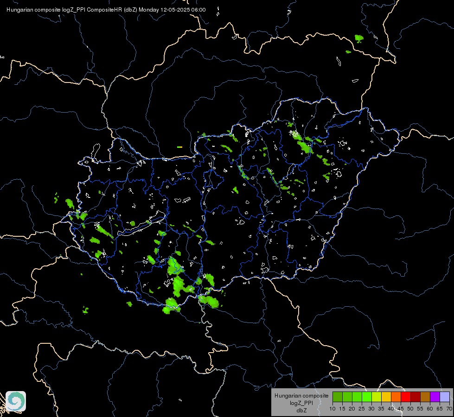Click the swirl logo icon in the corner

[x=16, y=401]
